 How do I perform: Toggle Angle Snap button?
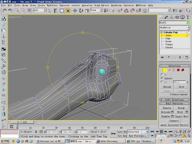pos(126,11)
